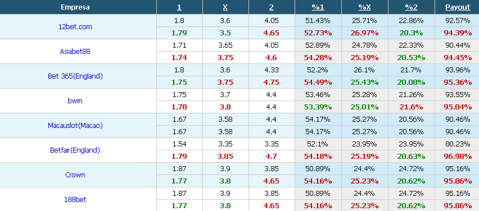
Task: Open the Macauslot(Macao) link
Action: click(75, 125)
